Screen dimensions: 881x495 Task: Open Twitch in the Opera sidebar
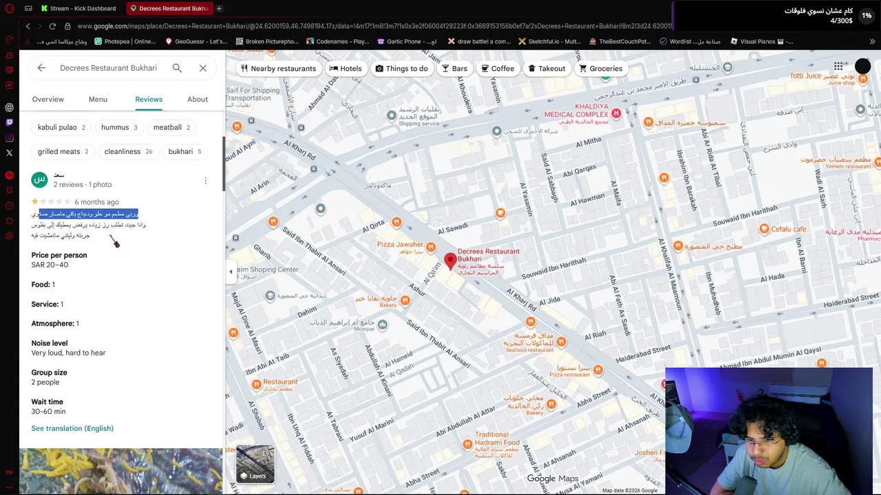tap(9, 122)
